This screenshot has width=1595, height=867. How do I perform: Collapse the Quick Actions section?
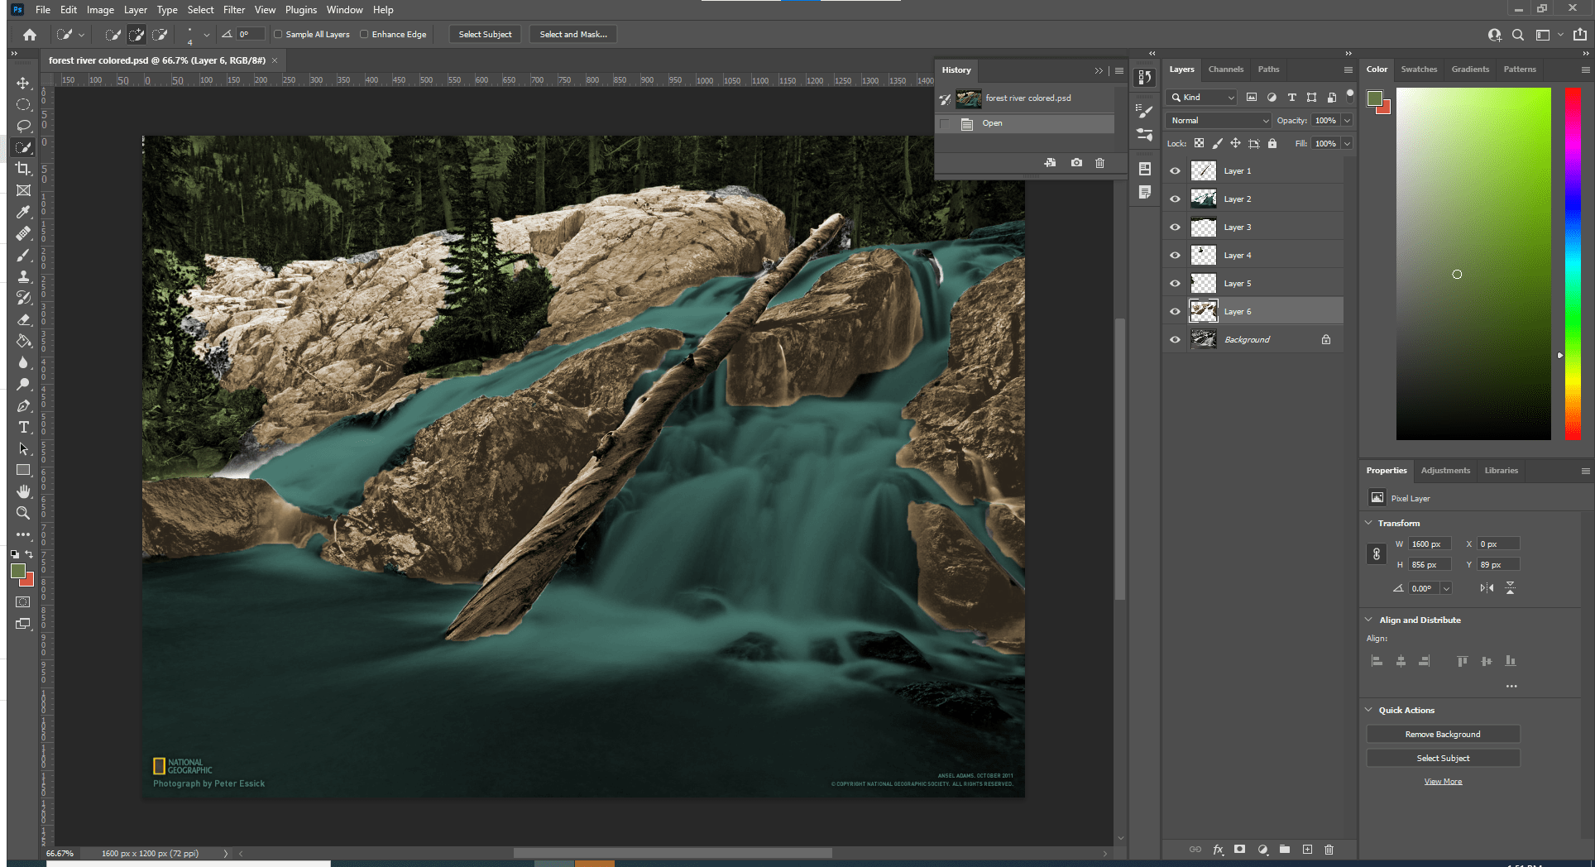1368,710
